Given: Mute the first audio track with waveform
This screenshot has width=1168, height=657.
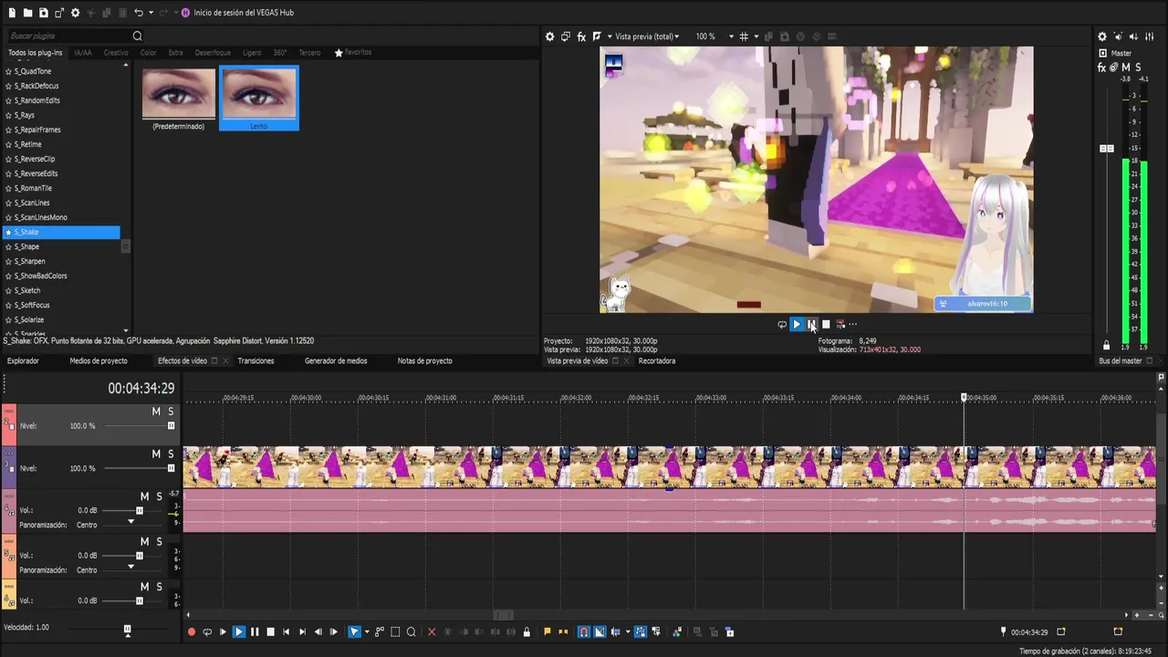Looking at the screenshot, I should [144, 496].
